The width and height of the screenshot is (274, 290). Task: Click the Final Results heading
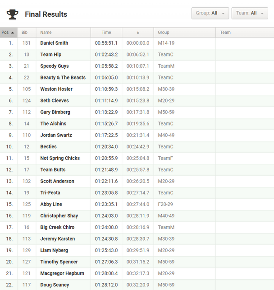coord(46,14)
